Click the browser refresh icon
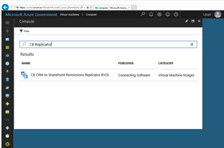This screenshot has width=224, height=148. tap(91, 7)
